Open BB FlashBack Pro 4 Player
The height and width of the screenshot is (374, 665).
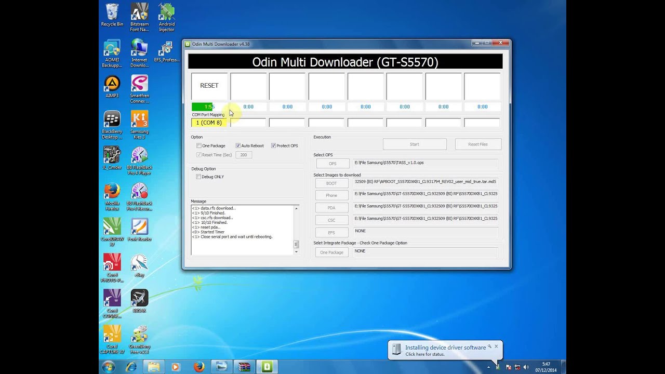pyautogui.click(x=139, y=161)
